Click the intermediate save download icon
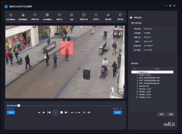The width and height of the screenshot is (182, 134). point(108,15)
